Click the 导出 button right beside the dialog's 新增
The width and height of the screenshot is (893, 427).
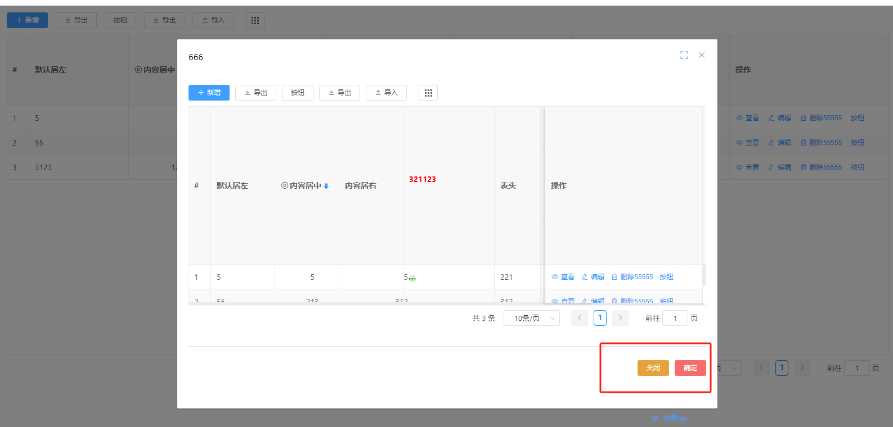255,93
